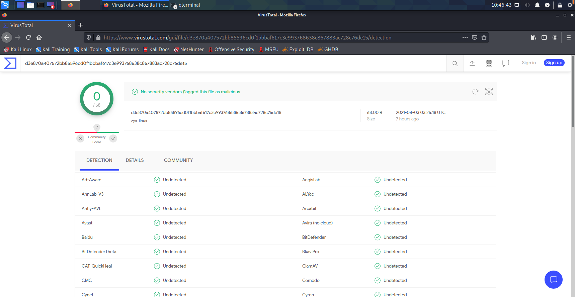Open NetHunter bookmark
This screenshot has width=575, height=297.
pos(189,50)
